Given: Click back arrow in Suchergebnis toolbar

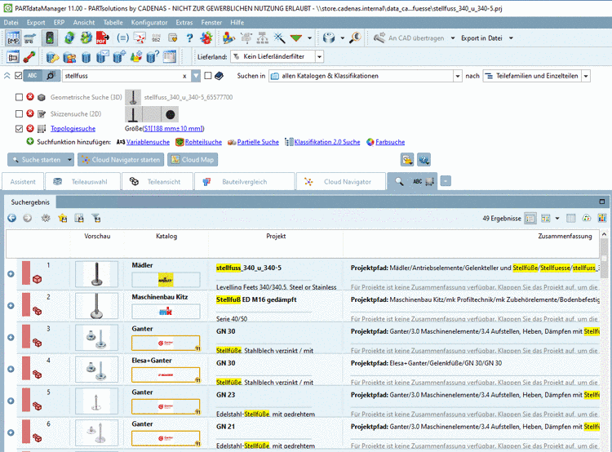Looking at the screenshot, I should tap(11, 218).
